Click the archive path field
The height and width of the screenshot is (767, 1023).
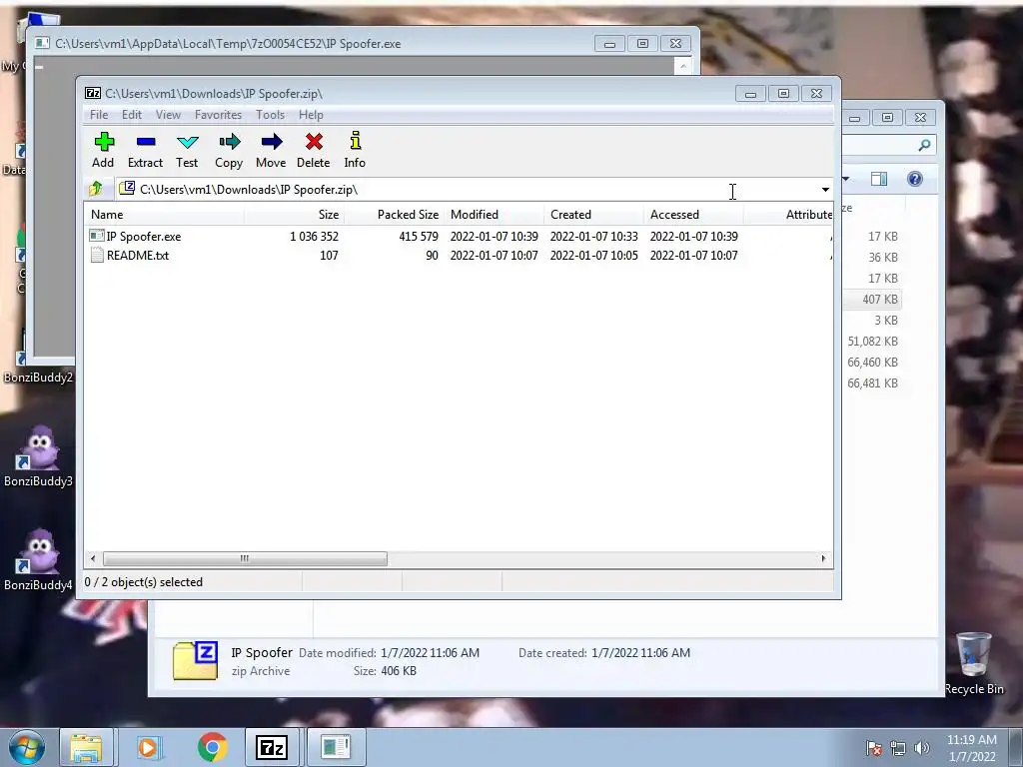coord(467,190)
